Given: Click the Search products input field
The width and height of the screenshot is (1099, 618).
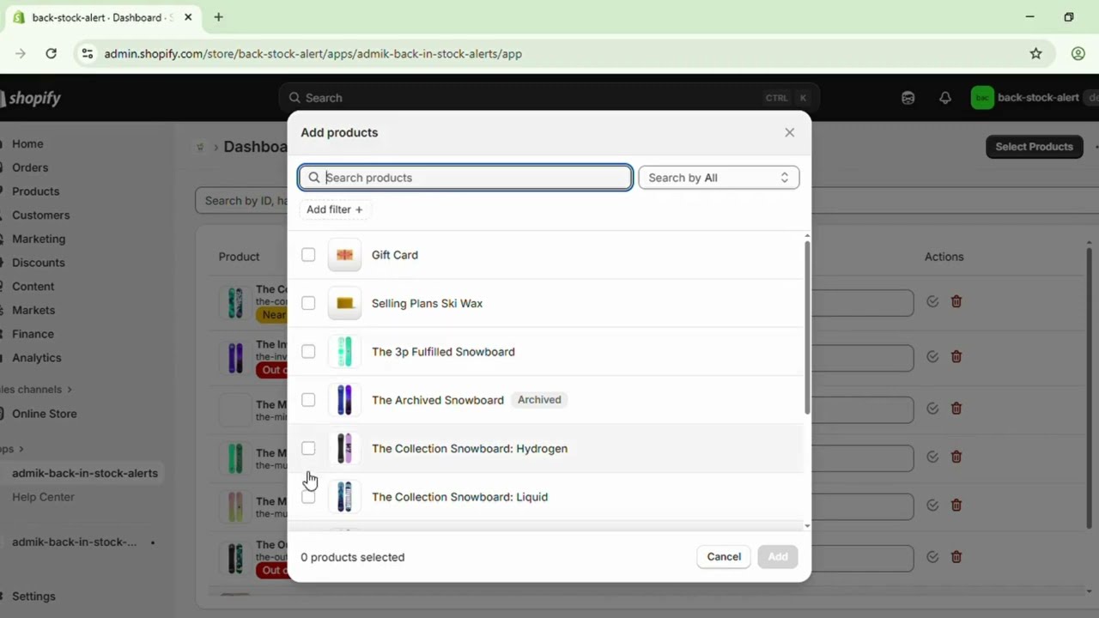Looking at the screenshot, I should (465, 178).
